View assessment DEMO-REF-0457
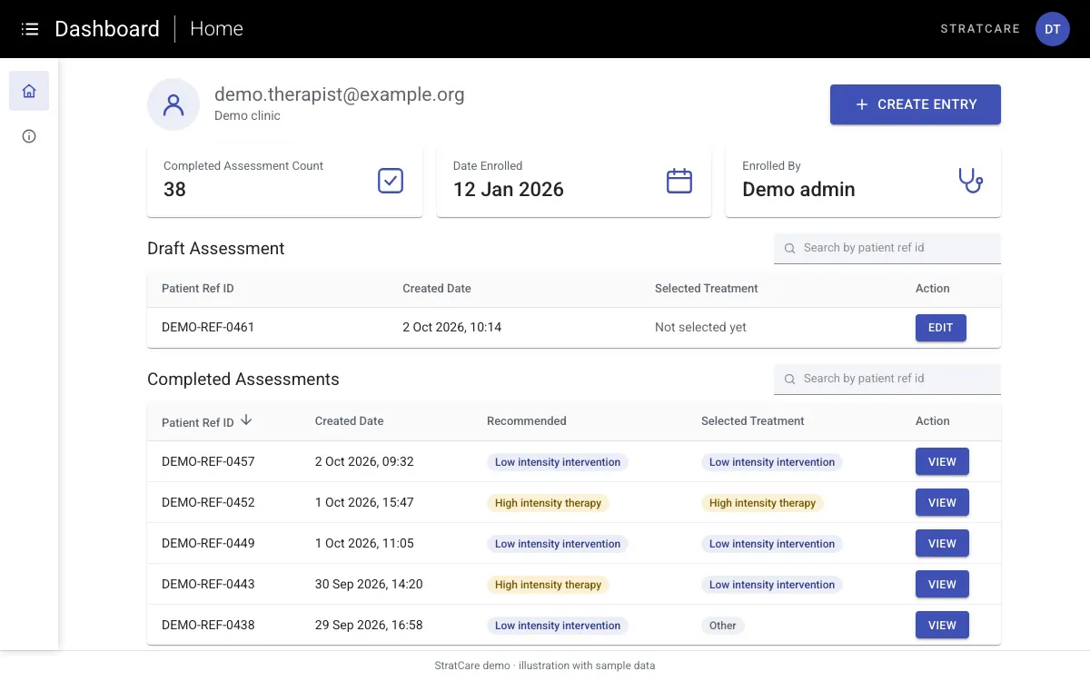Viewport: 1090px width, 681px height. pos(942,462)
